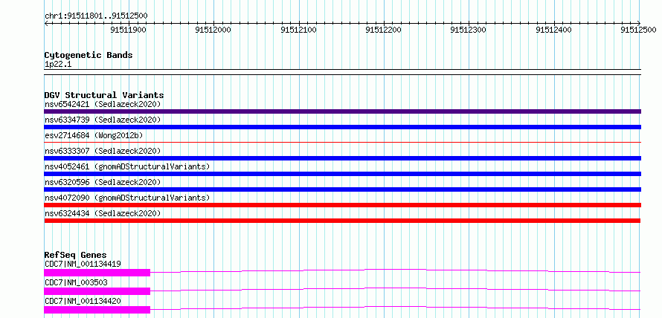This screenshot has width=662, height=318.
Task: Click the magenta exon block of CDC7|NM_001134419
Action: pos(97,273)
